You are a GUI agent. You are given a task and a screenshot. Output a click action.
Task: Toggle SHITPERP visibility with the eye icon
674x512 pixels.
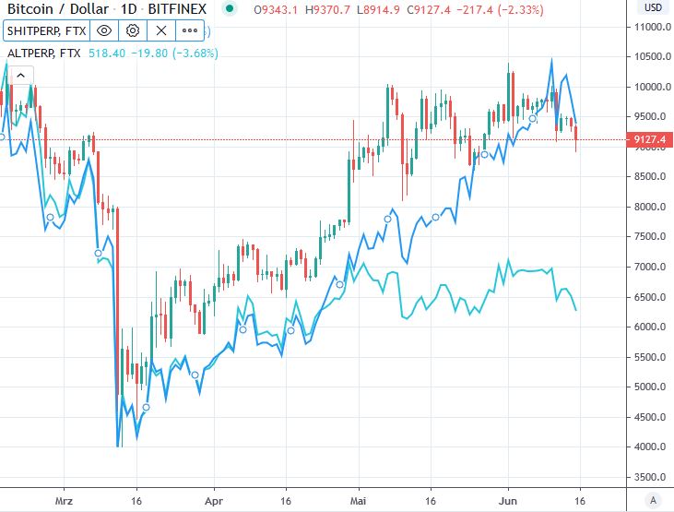click(104, 30)
